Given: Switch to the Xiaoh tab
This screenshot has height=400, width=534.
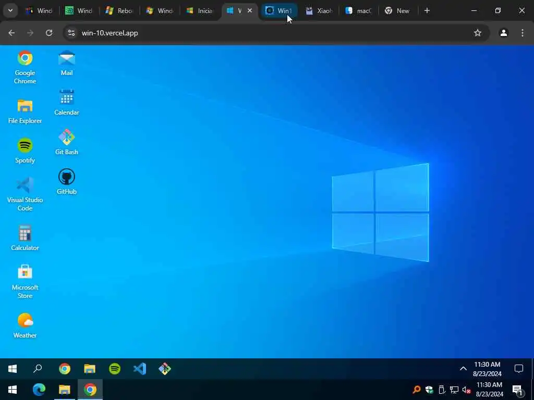Looking at the screenshot, I should point(320,11).
